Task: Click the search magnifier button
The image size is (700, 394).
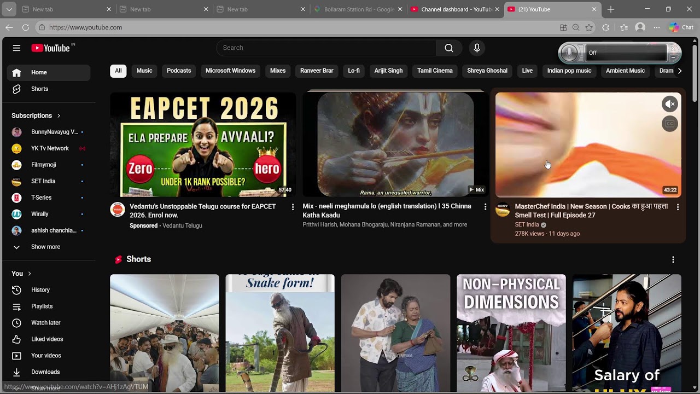Action: 449,48
